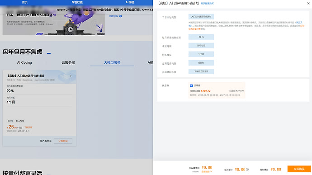The height and width of the screenshot is (175, 312).
Task: Open the 首页 nav item
Action: tap(25, 2)
